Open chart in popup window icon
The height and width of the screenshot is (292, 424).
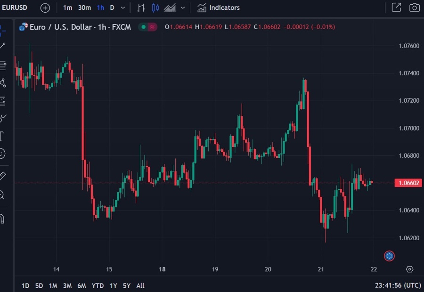tap(396, 8)
